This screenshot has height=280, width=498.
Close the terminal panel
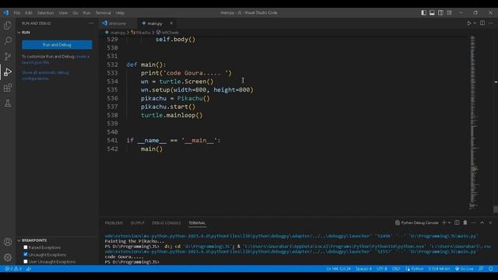point(490,223)
